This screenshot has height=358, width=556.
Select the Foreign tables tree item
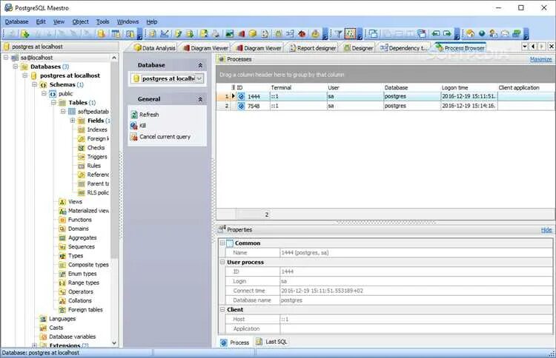pos(85,309)
